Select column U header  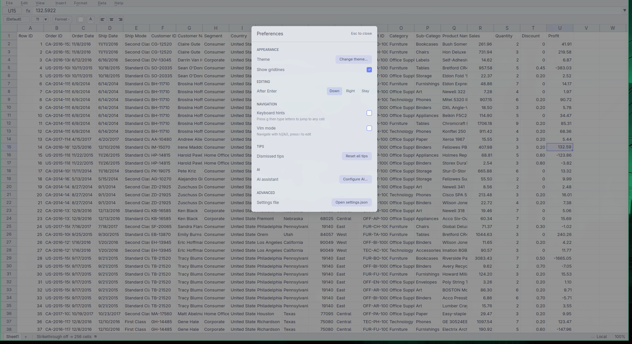(x=560, y=28)
